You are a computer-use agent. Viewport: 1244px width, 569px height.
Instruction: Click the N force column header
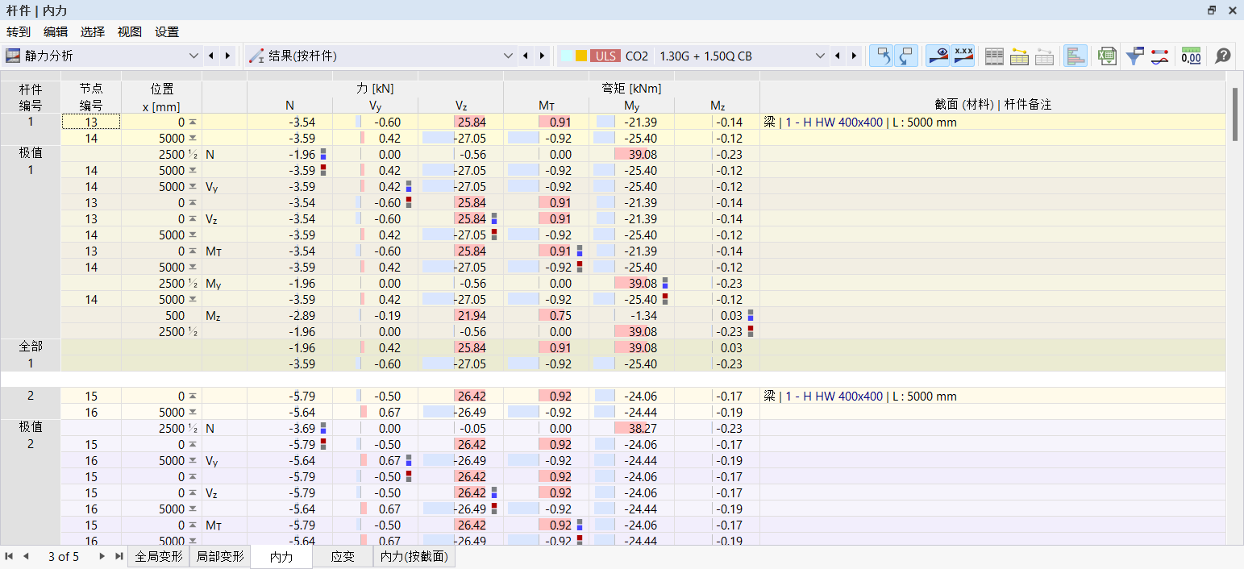point(289,105)
